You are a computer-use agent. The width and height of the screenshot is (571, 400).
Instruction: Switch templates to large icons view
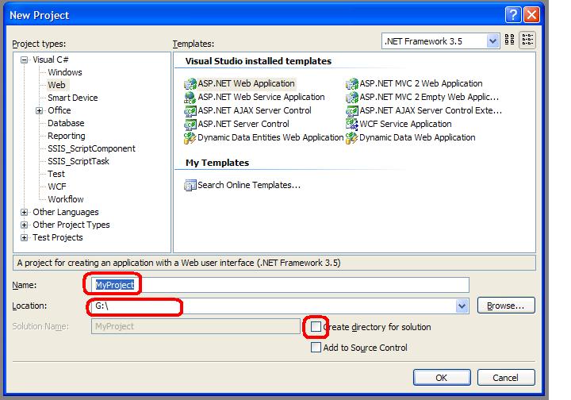(509, 40)
